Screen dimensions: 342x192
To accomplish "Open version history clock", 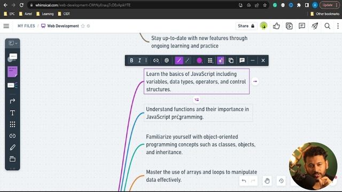I will tap(281, 181).
